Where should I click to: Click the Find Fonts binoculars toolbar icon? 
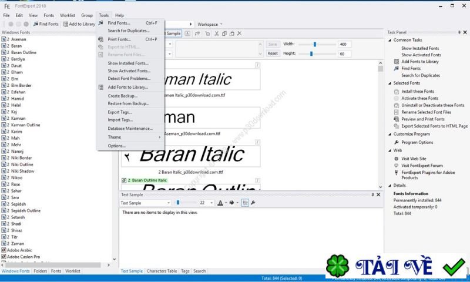[x=36, y=24]
